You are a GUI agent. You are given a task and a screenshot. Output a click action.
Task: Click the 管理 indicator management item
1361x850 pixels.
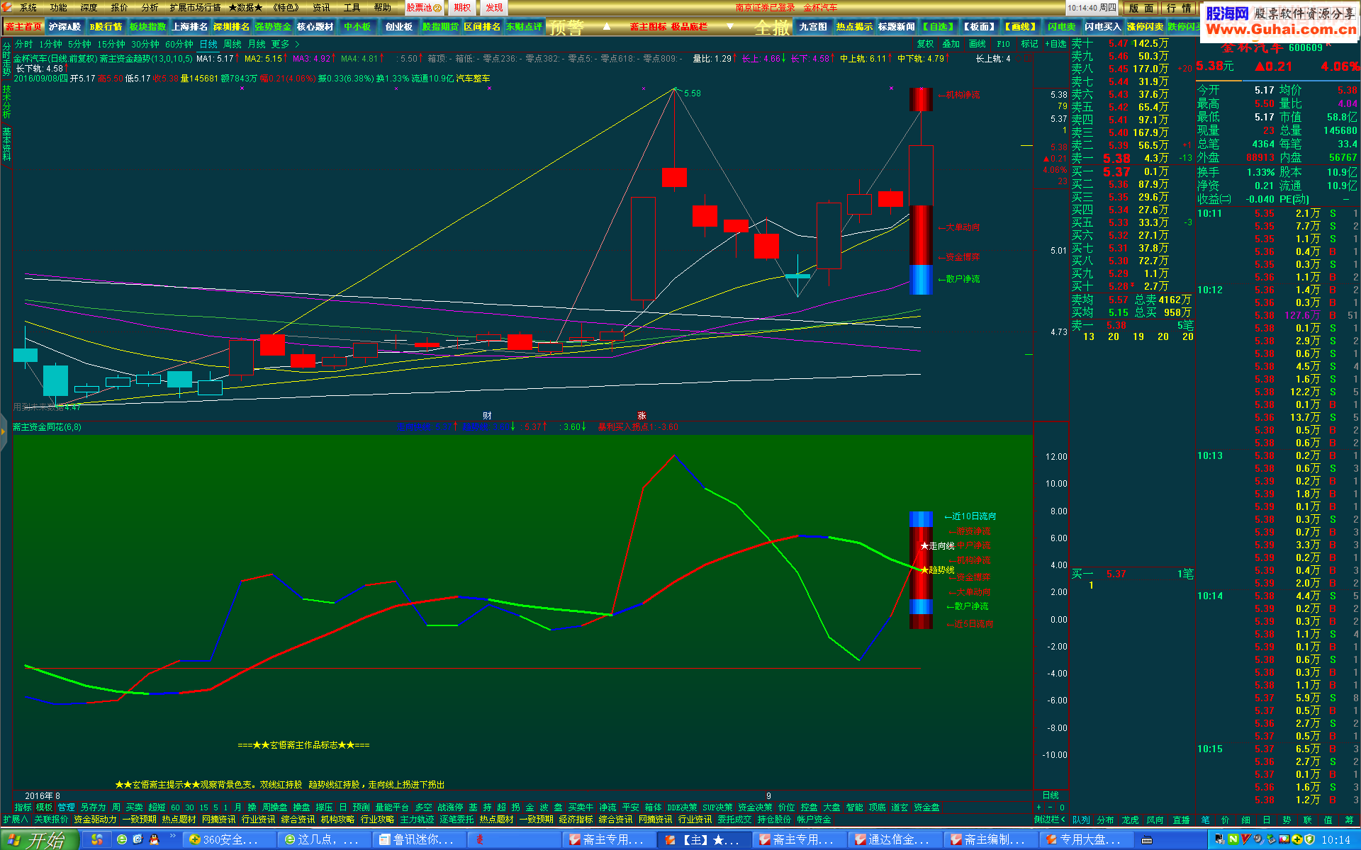tap(66, 807)
